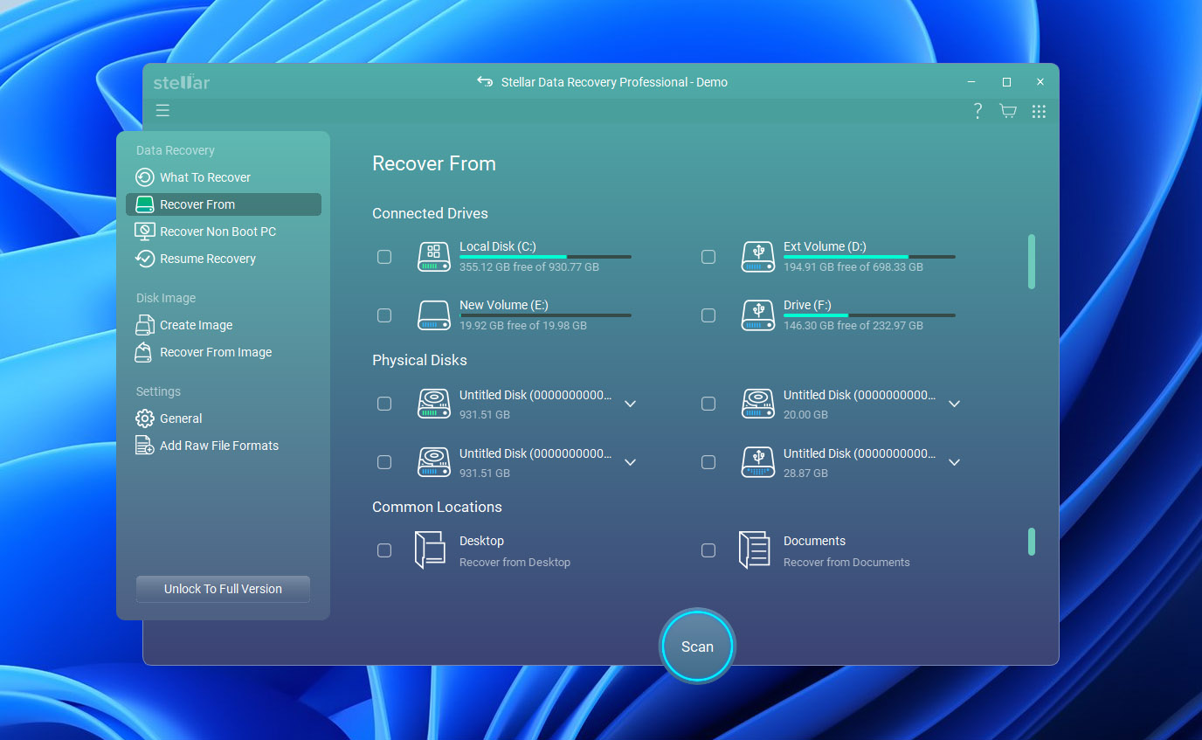The width and height of the screenshot is (1202, 740).
Task: Select Recover From menu item
Action: click(224, 204)
